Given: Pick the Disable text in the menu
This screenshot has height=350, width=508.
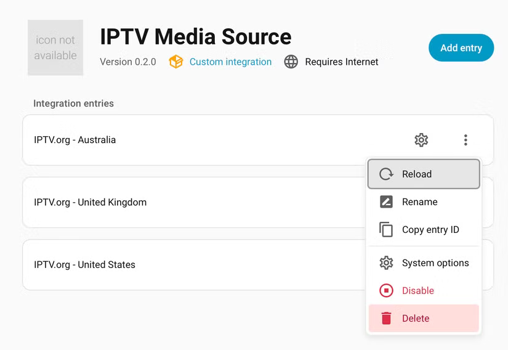Looking at the screenshot, I should click(x=418, y=291).
